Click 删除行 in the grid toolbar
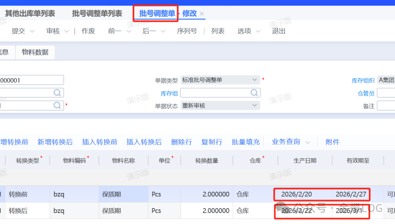The width and height of the screenshot is (395, 224). point(181,142)
